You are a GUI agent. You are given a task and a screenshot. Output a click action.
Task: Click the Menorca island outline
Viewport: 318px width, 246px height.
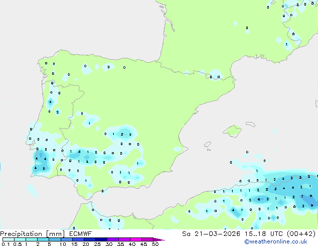click(250, 124)
